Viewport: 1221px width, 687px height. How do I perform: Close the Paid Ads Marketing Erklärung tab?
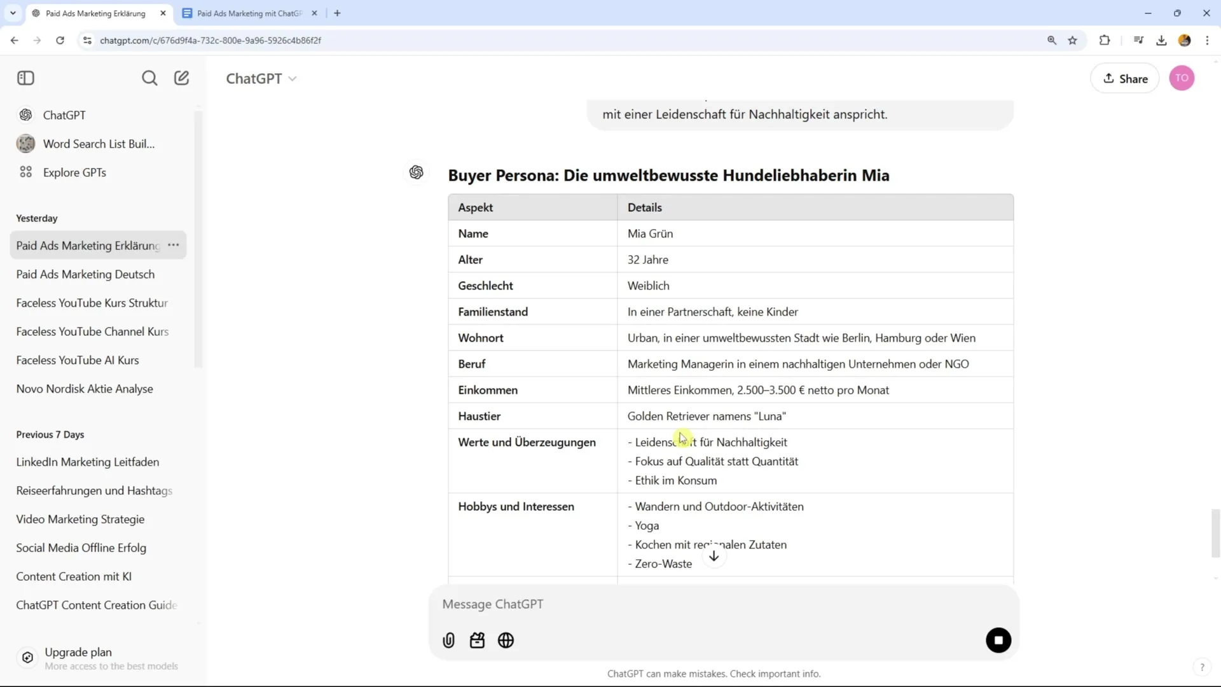[163, 13]
